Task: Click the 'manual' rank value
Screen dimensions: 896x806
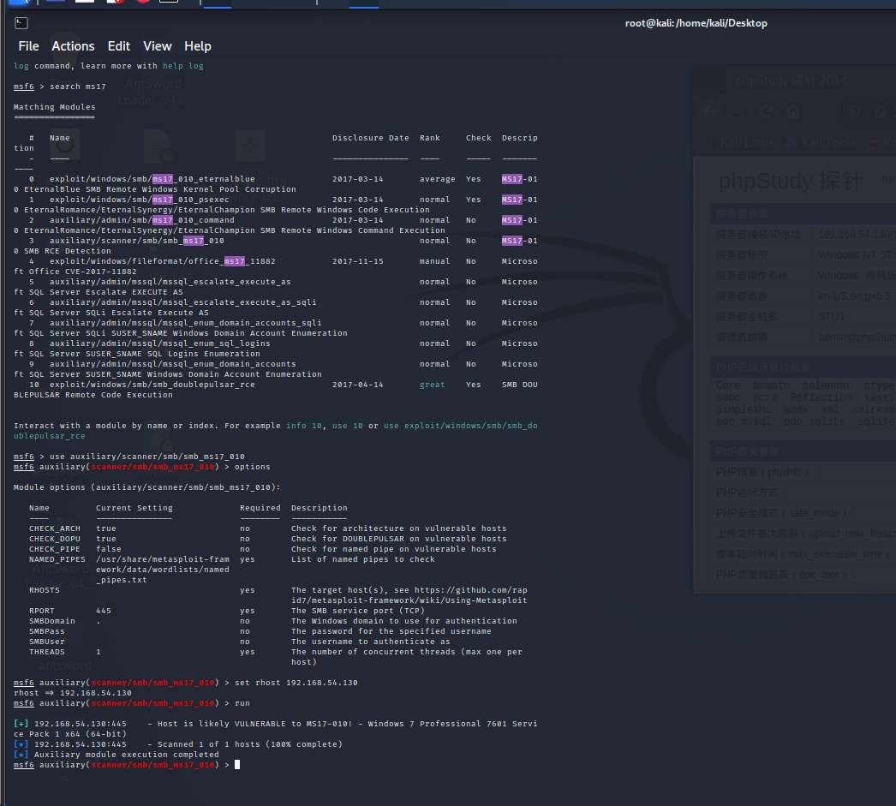Action: (x=435, y=261)
